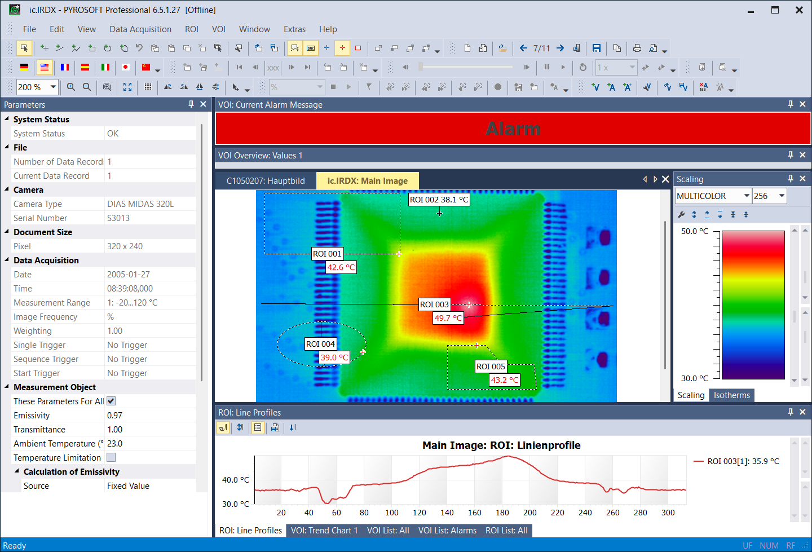
Task: Click the Emissivity value field 0.97
Action: click(x=150, y=415)
